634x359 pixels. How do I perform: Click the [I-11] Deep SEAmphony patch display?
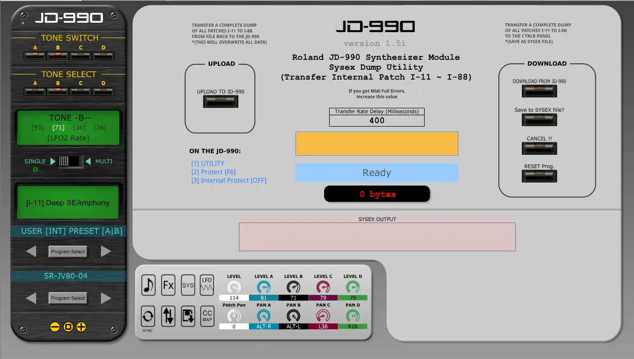(x=68, y=202)
